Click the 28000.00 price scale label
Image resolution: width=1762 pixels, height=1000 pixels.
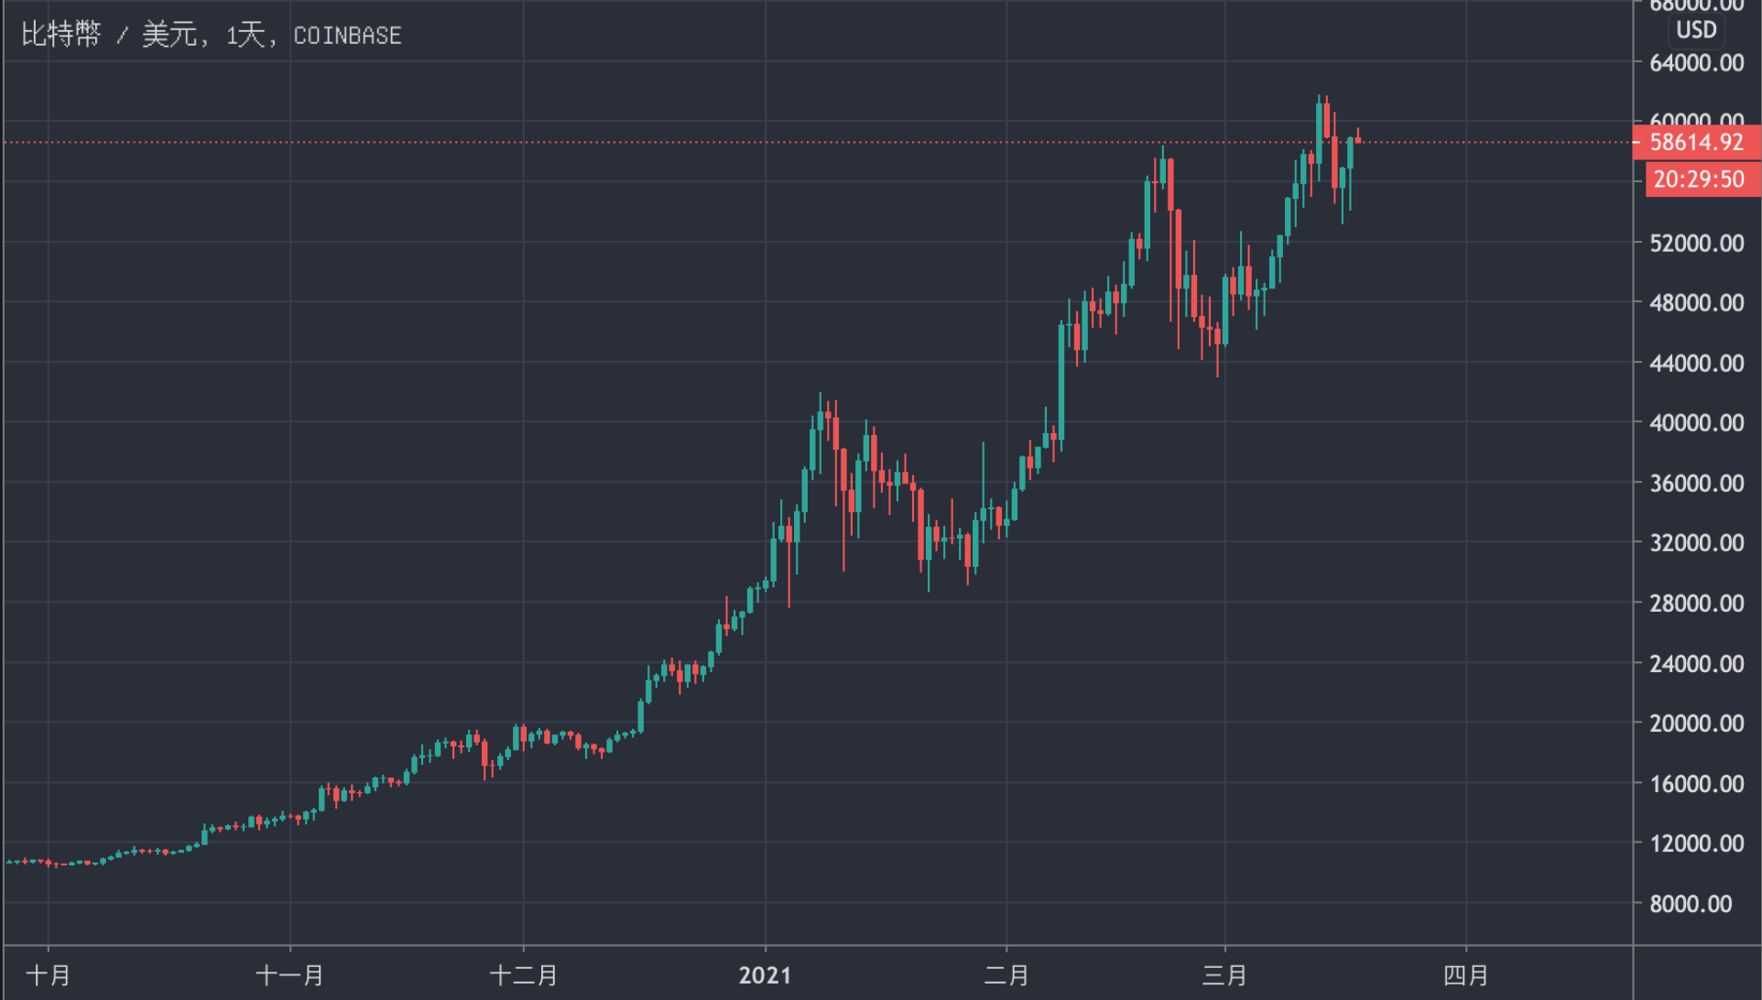1696,603
